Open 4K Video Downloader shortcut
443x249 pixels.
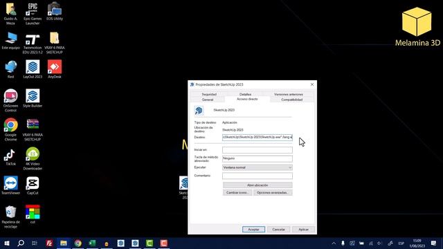tap(33, 158)
